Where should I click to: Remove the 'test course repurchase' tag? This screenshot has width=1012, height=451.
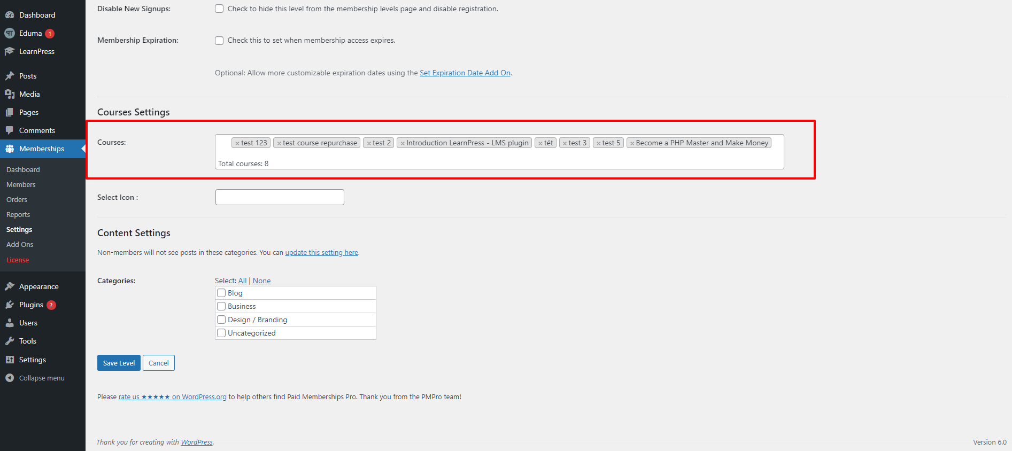click(x=279, y=143)
